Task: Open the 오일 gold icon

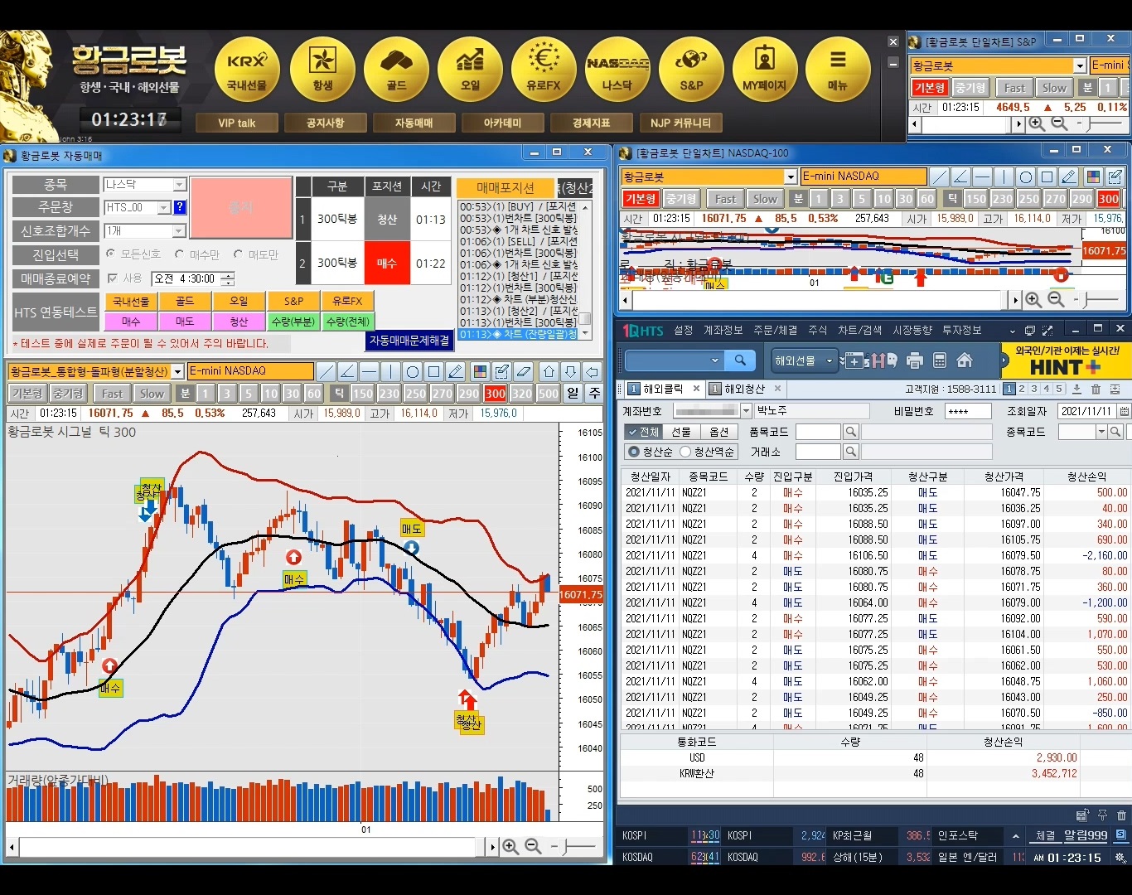Action: [x=470, y=70]
